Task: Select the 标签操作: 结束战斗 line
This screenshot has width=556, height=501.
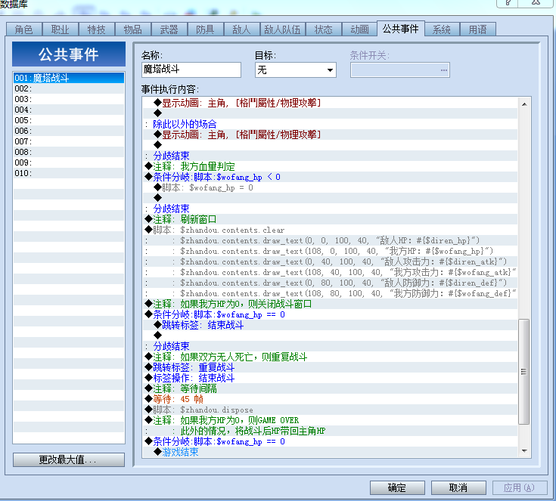Action: [330, 378]
